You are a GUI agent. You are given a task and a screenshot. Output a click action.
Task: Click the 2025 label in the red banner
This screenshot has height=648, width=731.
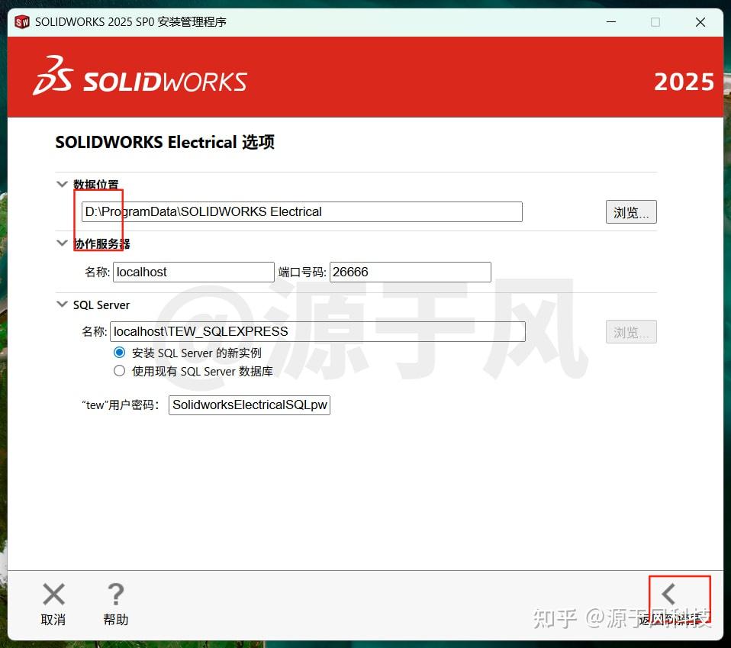(x=684, y=80)
